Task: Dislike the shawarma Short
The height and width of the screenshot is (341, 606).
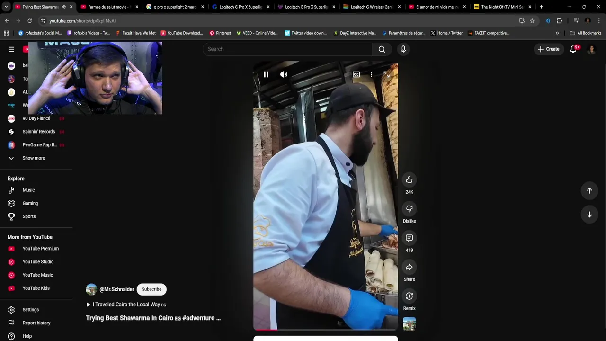Action: pyautogui.click(x=409, y=209)
